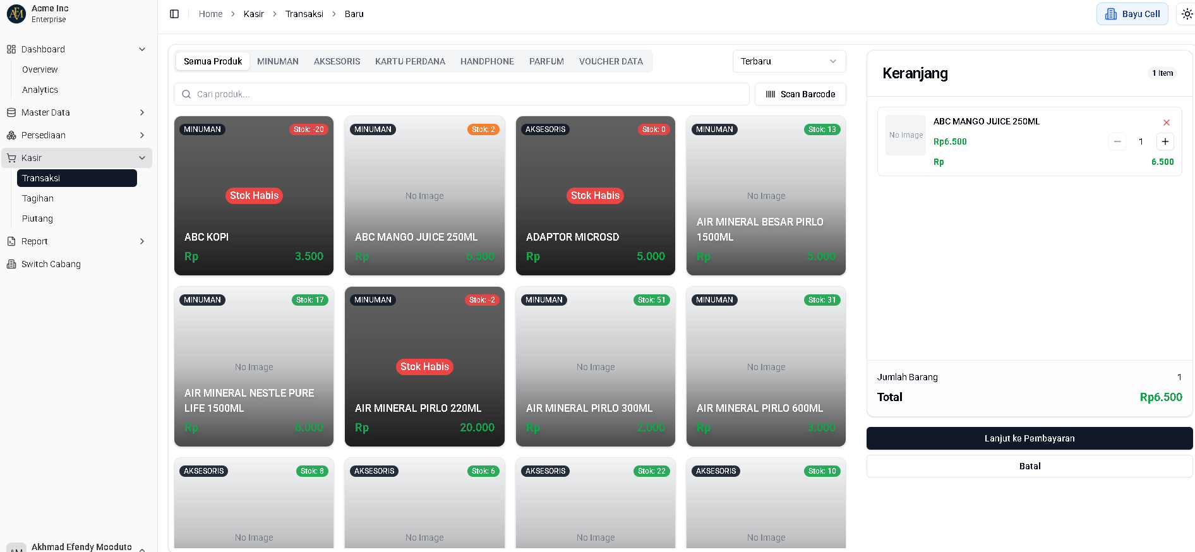Open the Akhmad Efendy user menu
This screenshot has height=552, width=1195.
point(77,547)
